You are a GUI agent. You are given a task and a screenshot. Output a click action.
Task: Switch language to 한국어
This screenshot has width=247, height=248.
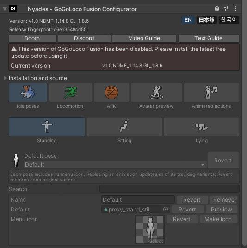[228, 20]
